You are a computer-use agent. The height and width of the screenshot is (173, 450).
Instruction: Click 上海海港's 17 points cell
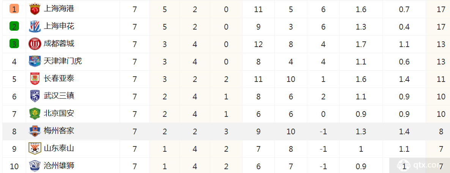441,9
